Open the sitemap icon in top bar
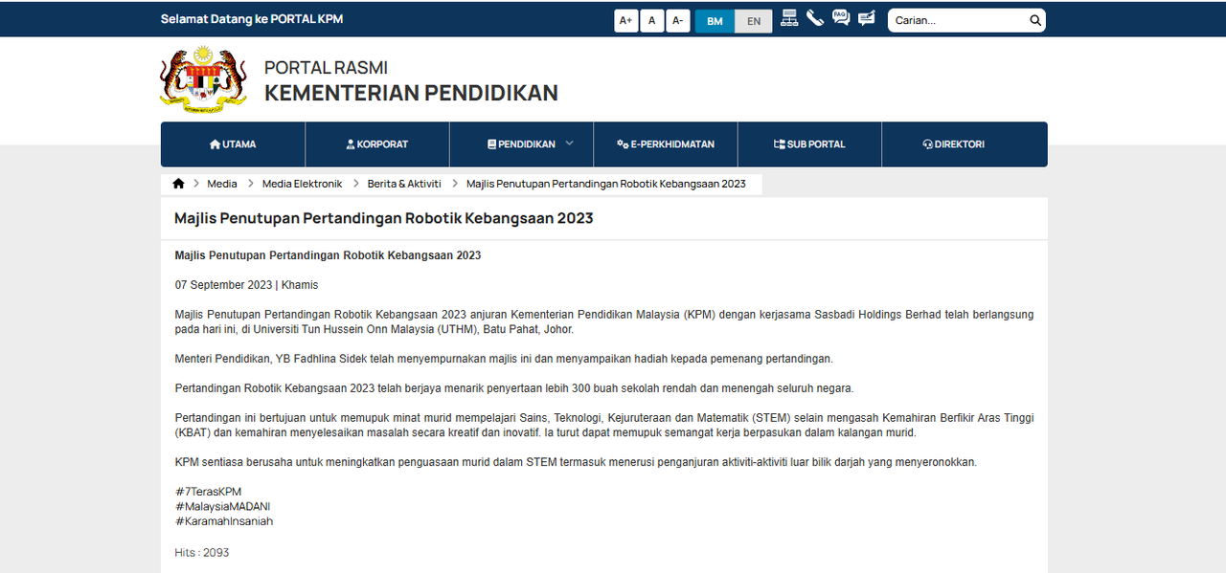1226x573 pixels. (789, 18)
